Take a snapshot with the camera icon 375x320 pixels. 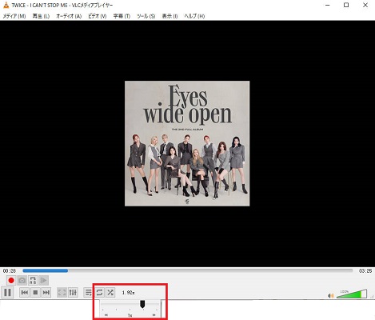22,281
